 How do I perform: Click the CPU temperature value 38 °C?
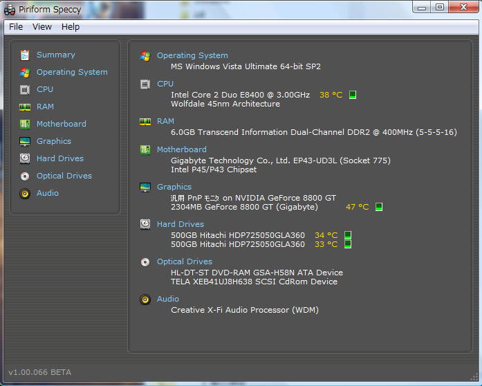pos(331,95)
